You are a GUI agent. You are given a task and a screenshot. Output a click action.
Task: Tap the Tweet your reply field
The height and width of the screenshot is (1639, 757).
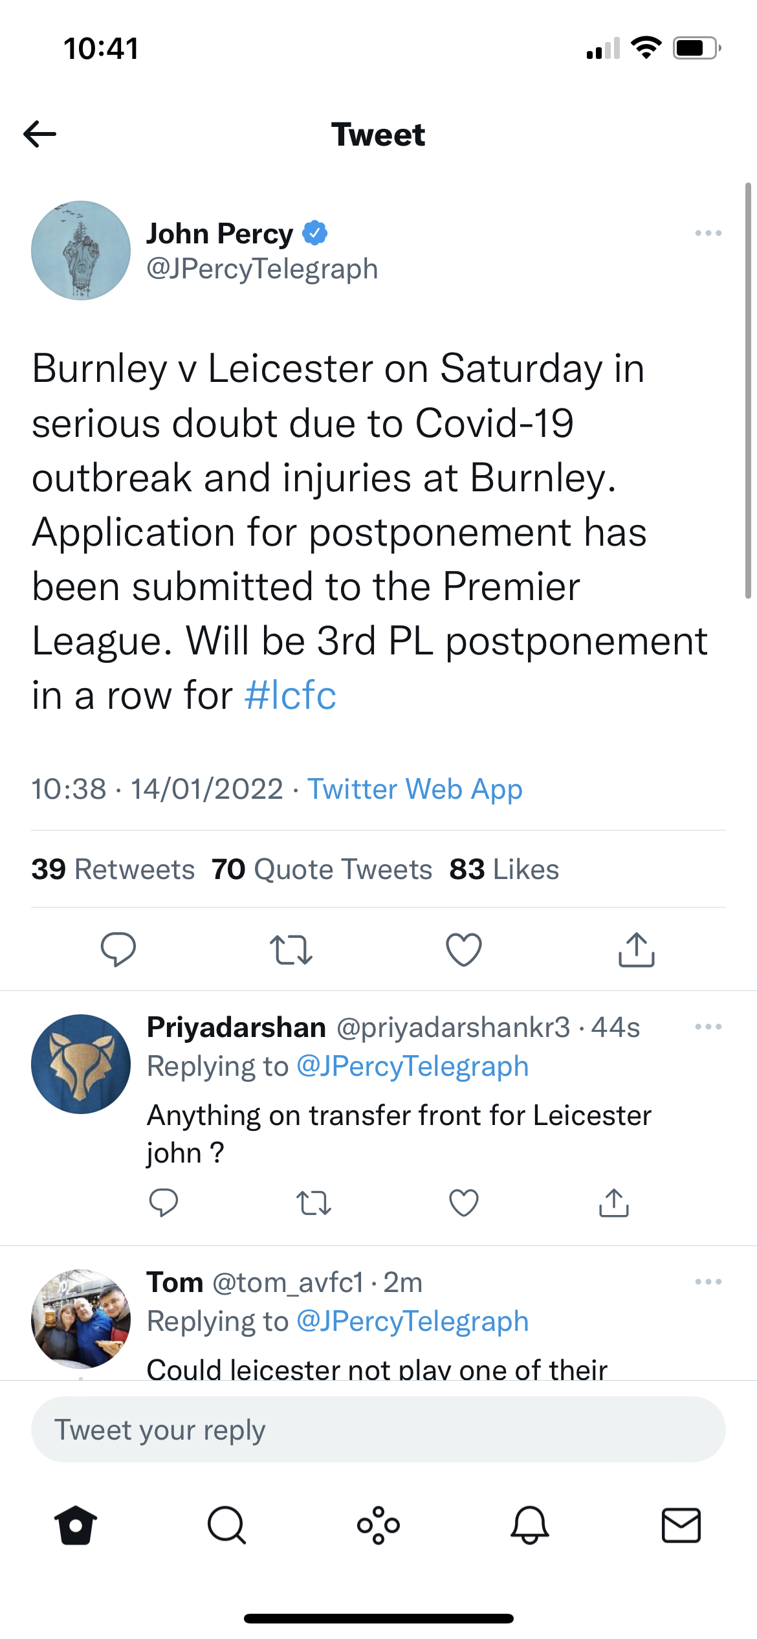point(378,1429)
